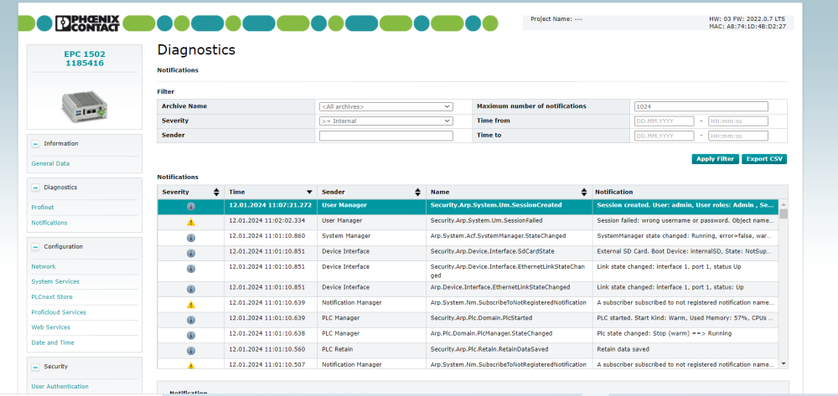Viewport: 838px width, 396px height.
Task: Click the Sender filter text field
Action: pos(385,135)
